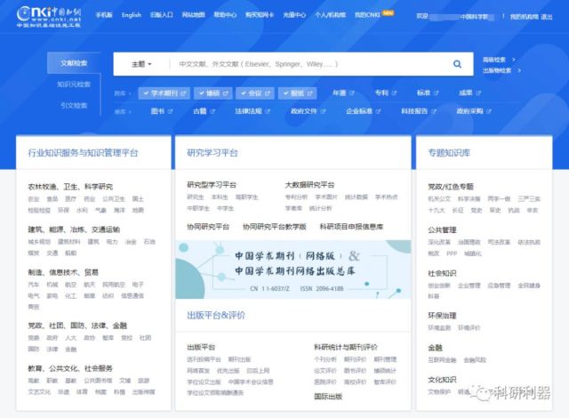Open 我的CNKI in the top bar

point(367,15)
